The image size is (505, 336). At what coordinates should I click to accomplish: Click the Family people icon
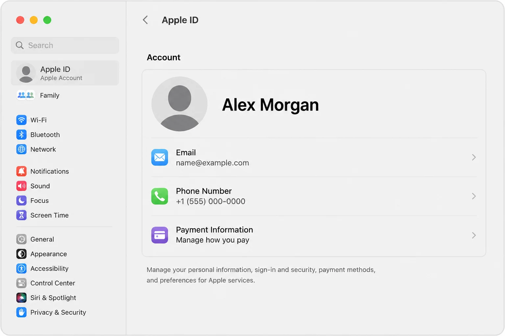point(26,95)
